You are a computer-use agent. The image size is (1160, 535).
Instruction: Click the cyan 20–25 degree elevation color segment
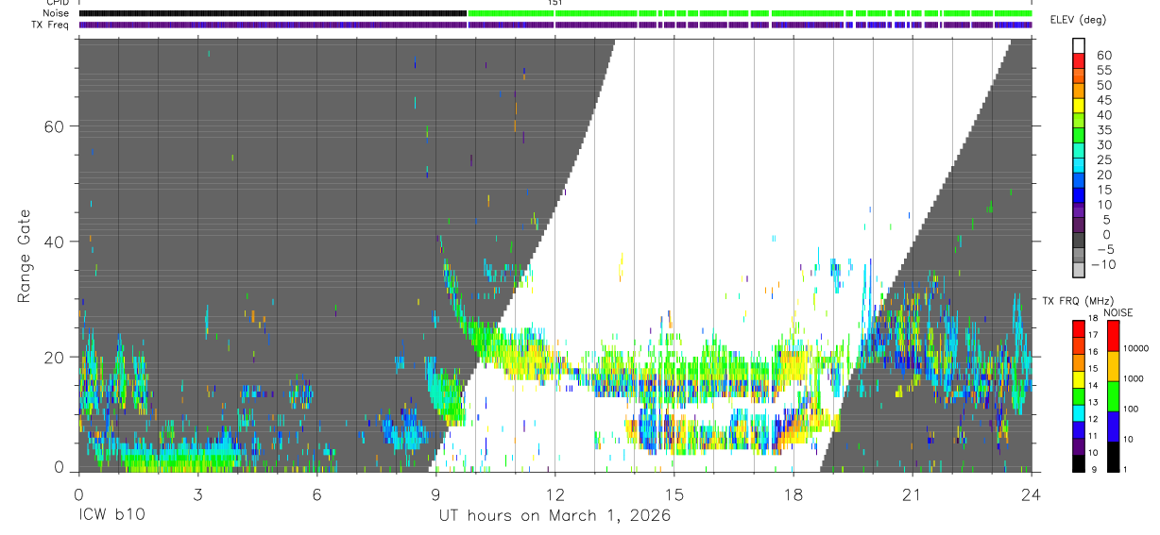[x=1080, y=167]
